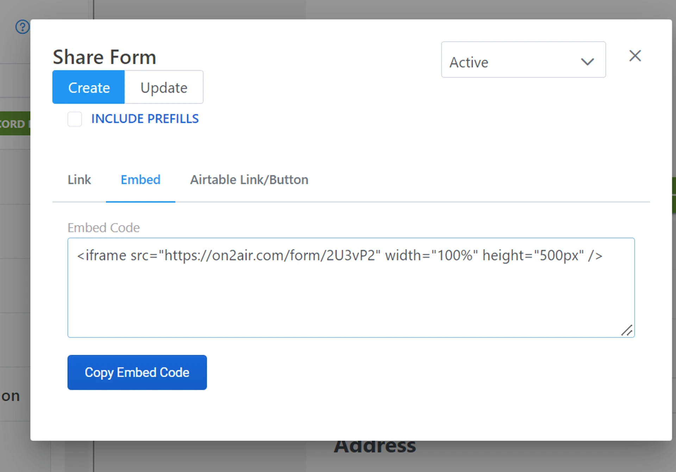Click the INCLUDE PREFILLS label text
Screen dimensions: 676x472
pos(145,119)
